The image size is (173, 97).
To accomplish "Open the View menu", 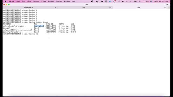I will (29, 1).
